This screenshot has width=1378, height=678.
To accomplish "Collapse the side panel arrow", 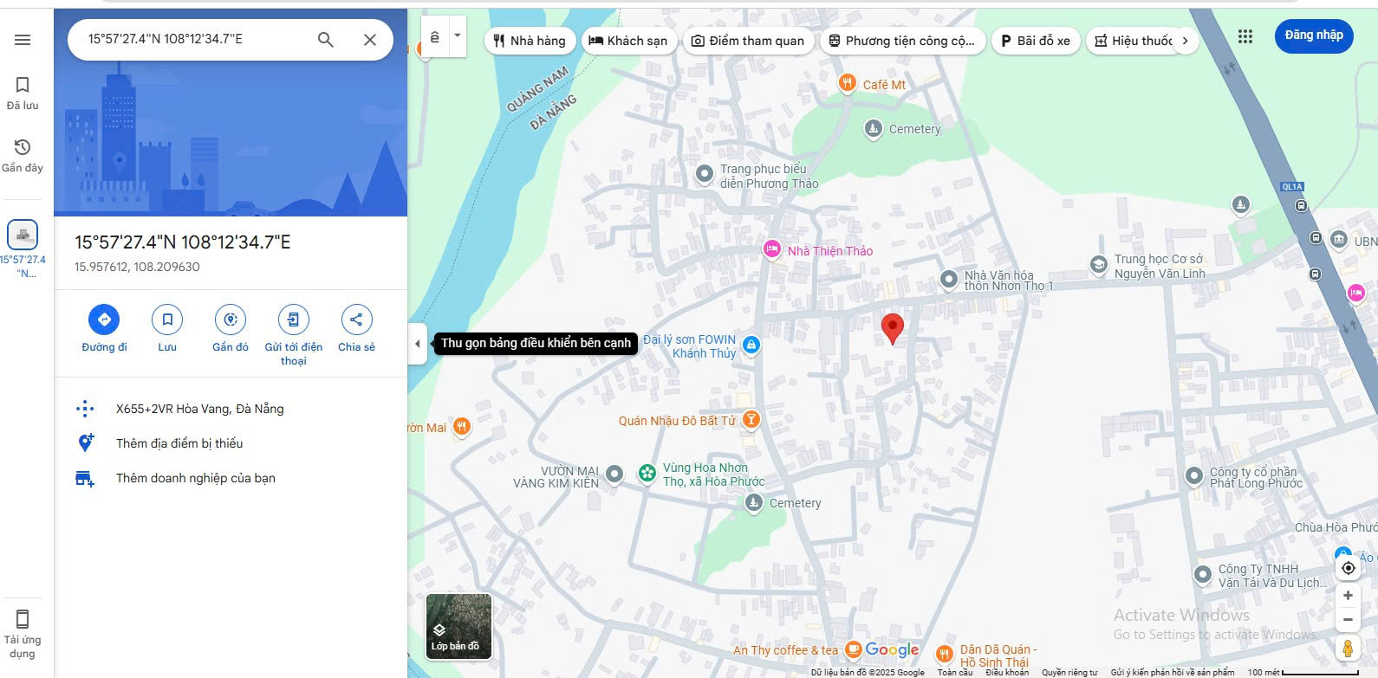I will click(418, 344).
